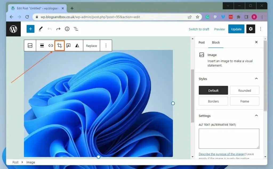This screenshot has width=273, height=169.
Task: Open the red extension icon
Action: click(x=231, y=17)
